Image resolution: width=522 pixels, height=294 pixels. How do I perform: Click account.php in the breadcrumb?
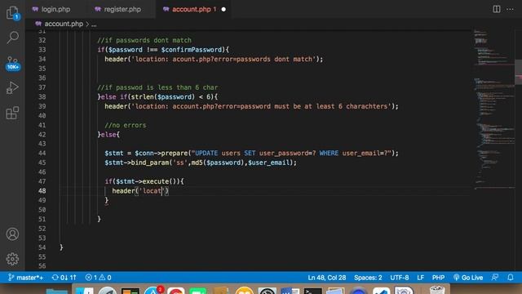(64, 24)
